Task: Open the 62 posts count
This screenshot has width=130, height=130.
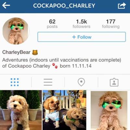Action: click(52, 24)
